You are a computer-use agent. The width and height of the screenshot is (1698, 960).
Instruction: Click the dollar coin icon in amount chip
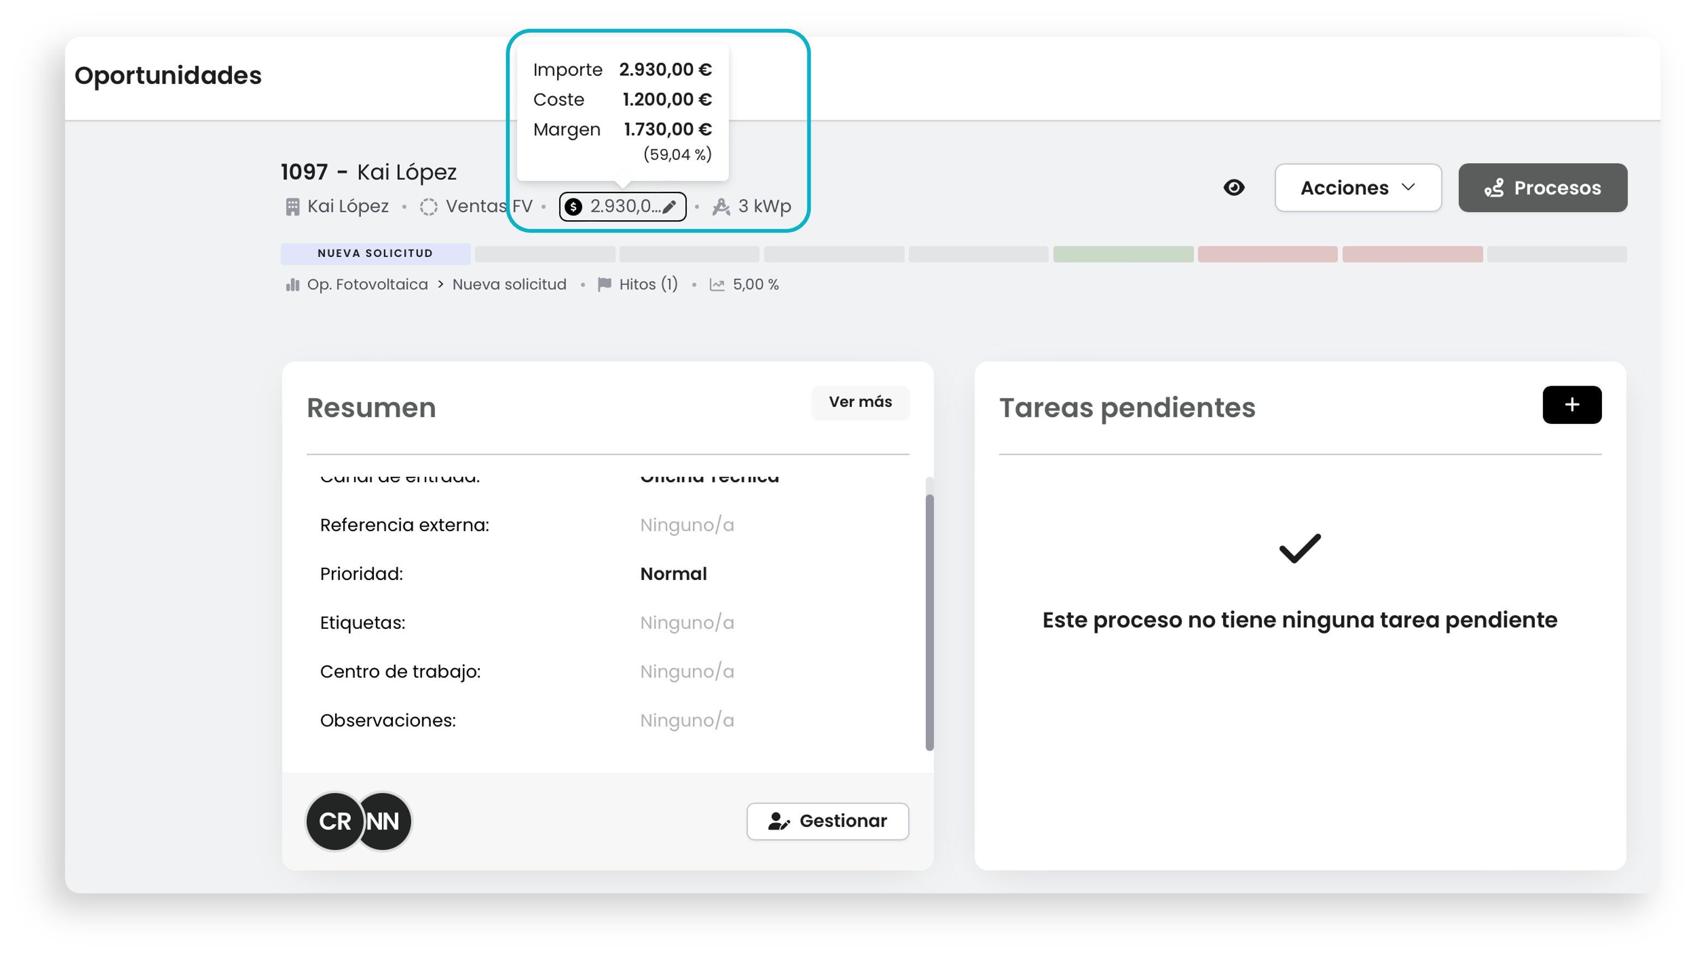tap(573, 207)
